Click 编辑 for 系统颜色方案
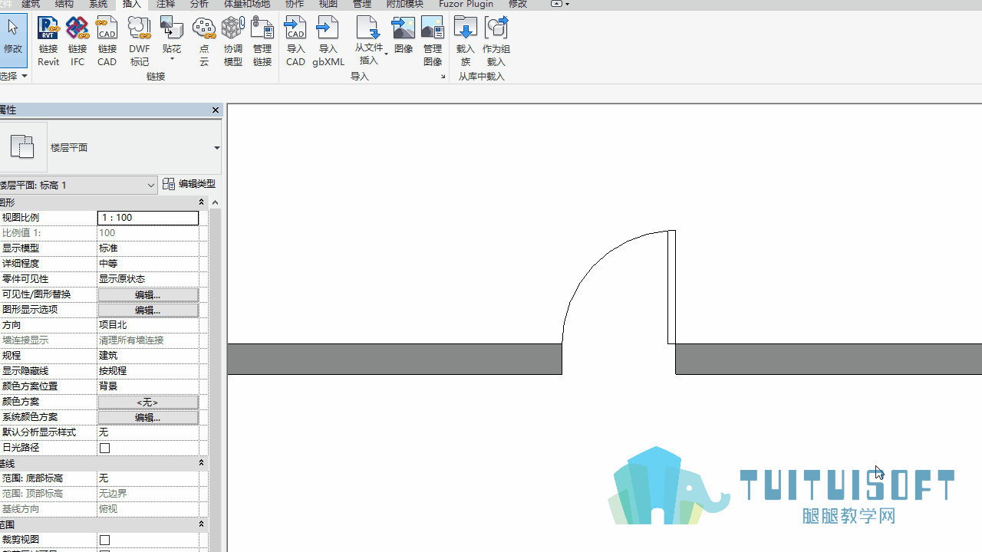982x552 pixels. pos(148,417)
